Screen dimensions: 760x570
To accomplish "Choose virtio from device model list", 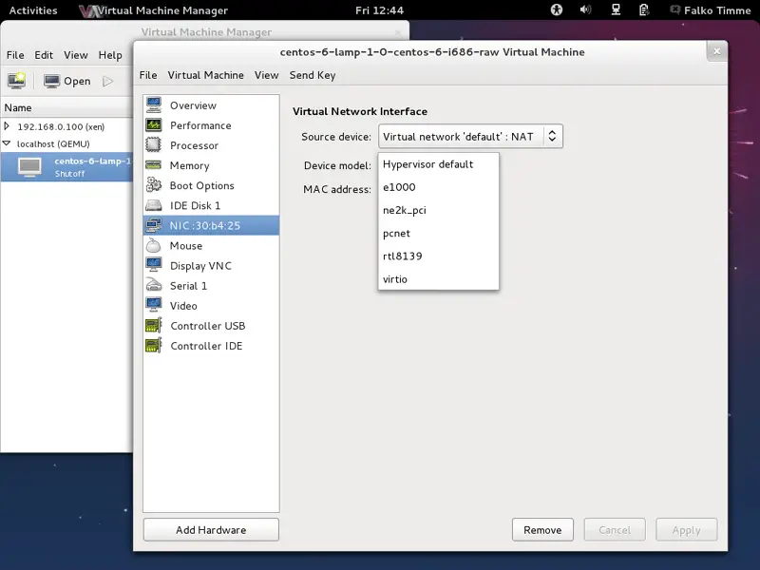I will coord(438,279).
